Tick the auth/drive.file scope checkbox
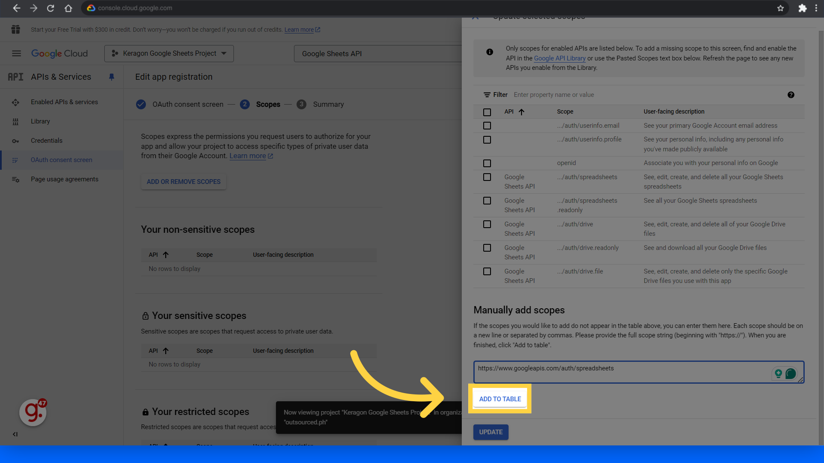 [487, 271]
